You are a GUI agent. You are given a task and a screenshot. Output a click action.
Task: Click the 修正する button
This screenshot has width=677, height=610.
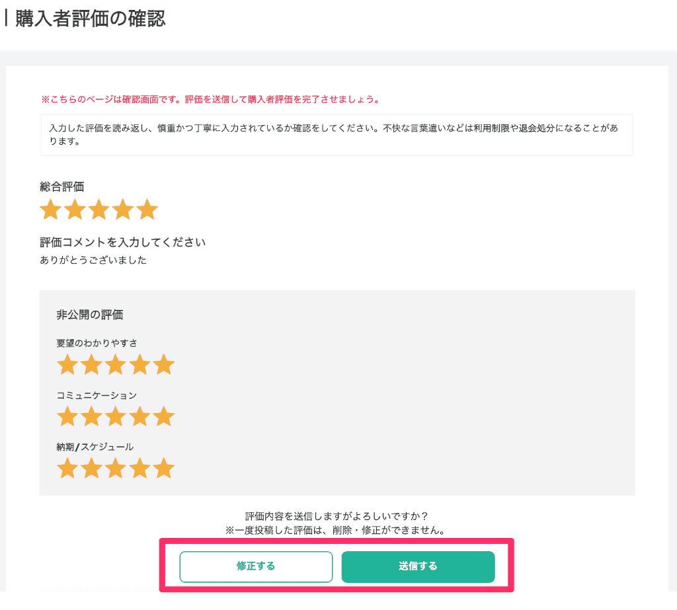(x=256, y=566)
